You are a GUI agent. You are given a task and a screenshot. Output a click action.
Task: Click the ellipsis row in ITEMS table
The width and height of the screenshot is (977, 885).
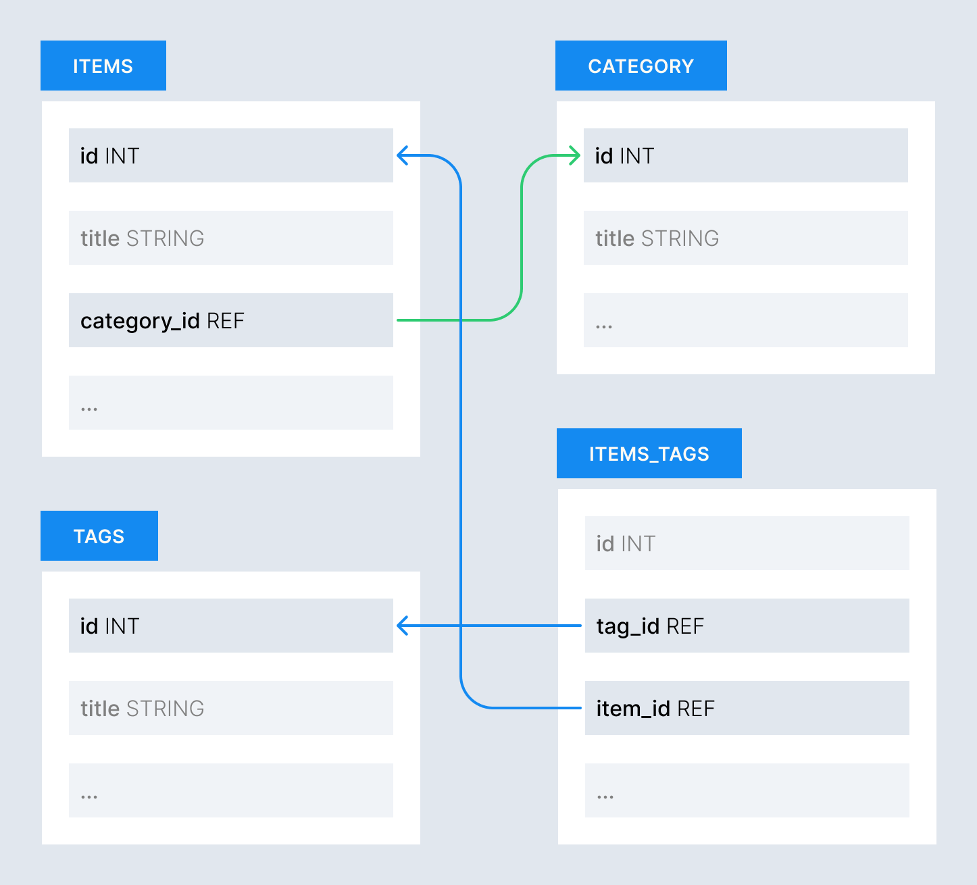[x=230, y=403]
